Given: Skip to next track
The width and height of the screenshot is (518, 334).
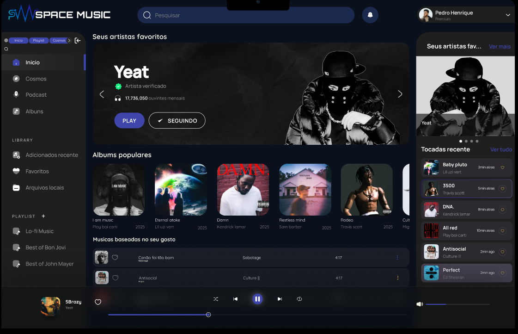Looking at the screenshot, I should click(280, 299).
